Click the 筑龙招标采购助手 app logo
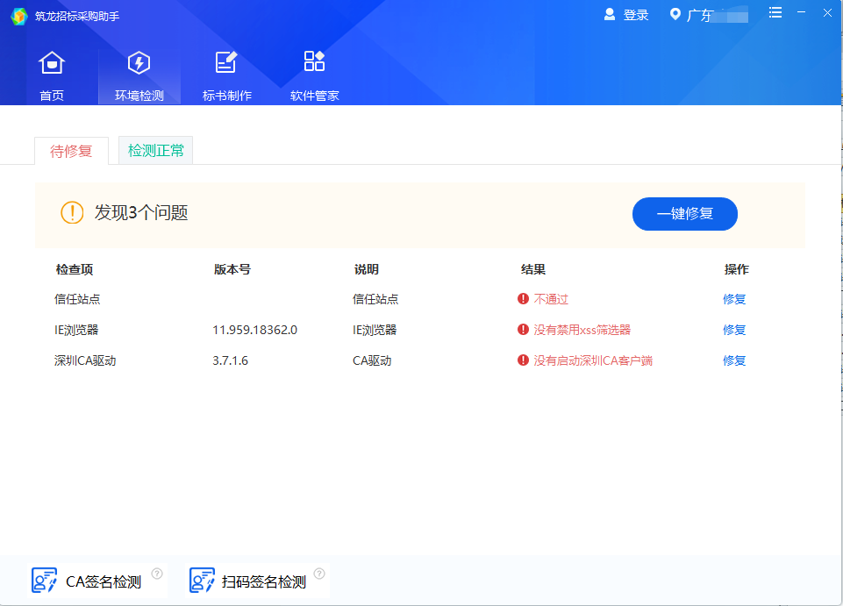This screenshot has width=843, height=606. coord(19,16)
